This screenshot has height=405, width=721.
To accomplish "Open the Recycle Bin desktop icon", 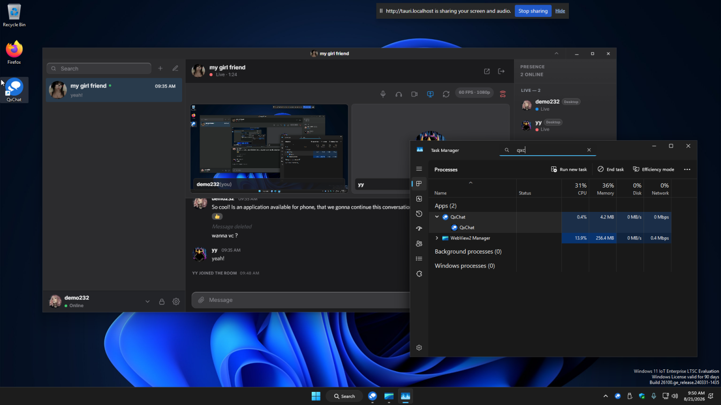I will (14, 15).
